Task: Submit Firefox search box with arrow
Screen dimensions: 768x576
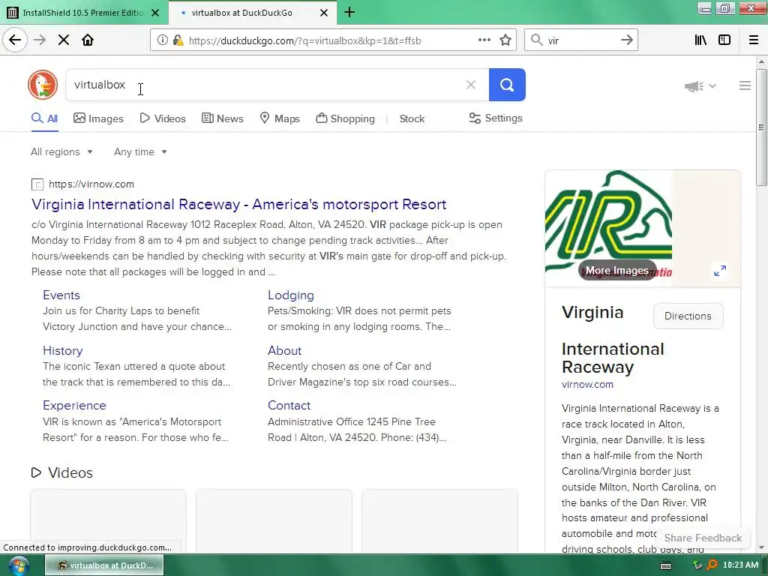Action: pos(626,40)
